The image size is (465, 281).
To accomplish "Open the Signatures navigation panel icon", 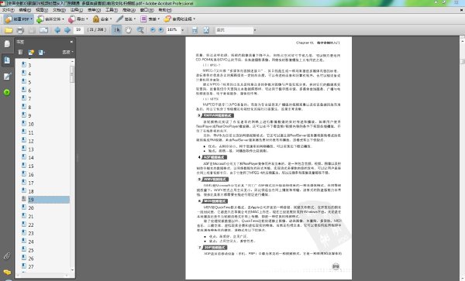I will [7, 77].
